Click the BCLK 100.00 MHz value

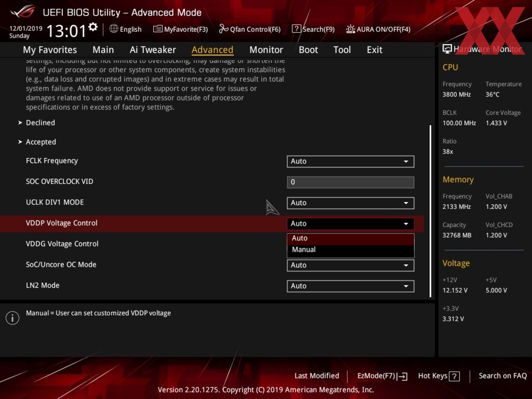(459, 123)
